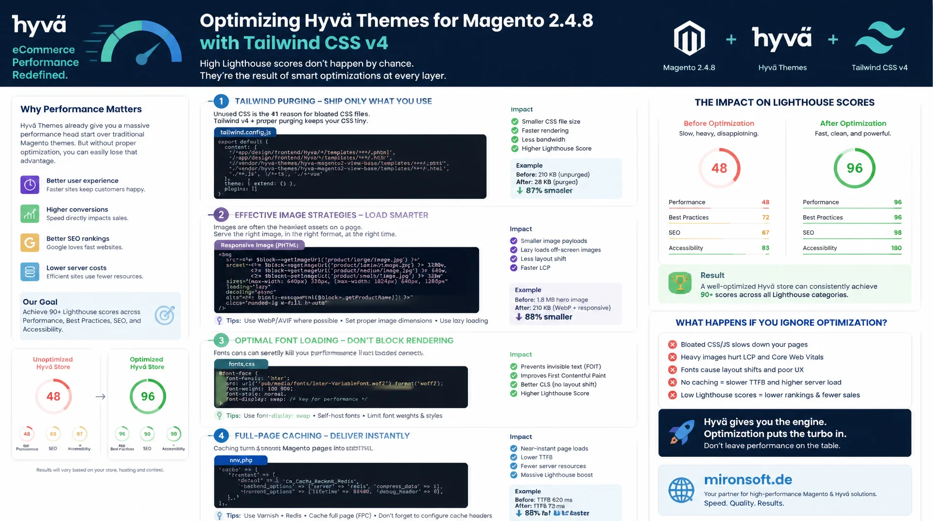Click the purple check beside Smaller image payloads
Screen dimensions: 933x521
click(514, 241)
